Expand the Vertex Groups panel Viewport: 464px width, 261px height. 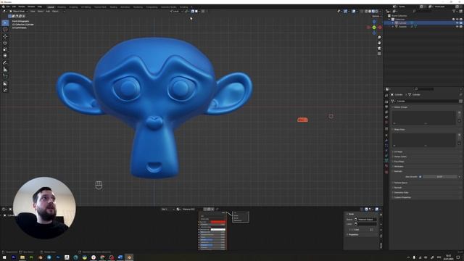401,107
